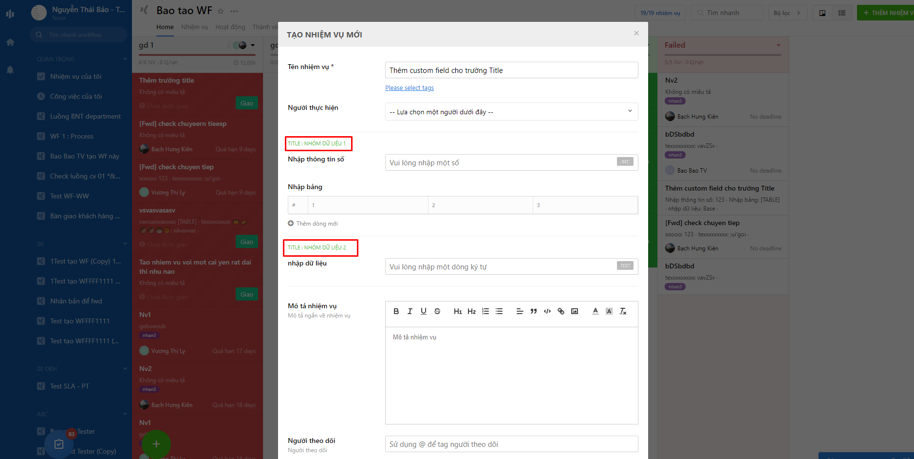914x459 pixels.
Task: Open the gd 1 column dropdown arrow
Action: pyautogui.click(x=253, y=45)
